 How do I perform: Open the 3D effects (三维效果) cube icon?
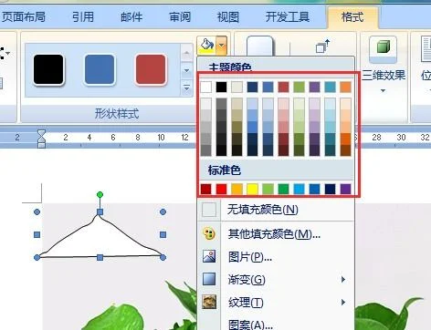pos(383,48)
